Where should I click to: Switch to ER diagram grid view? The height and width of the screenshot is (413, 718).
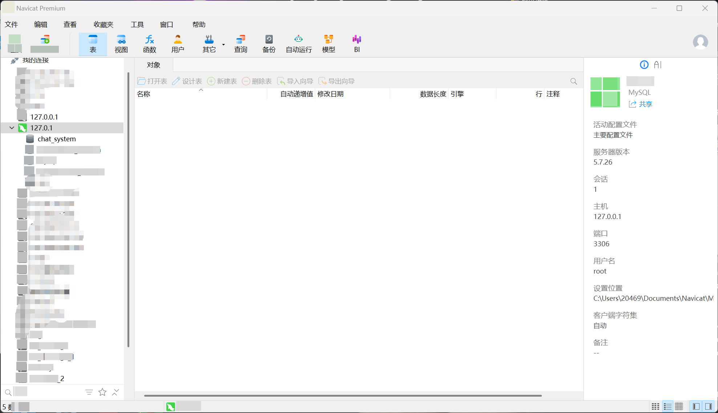[679, 406]
